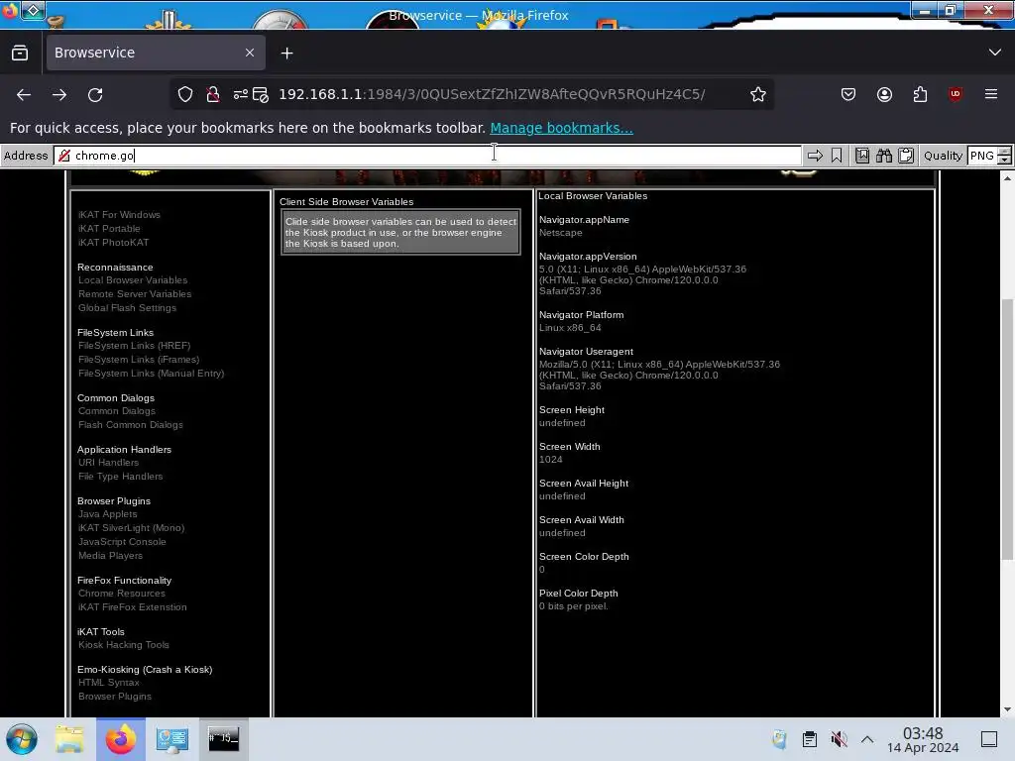
Task: Click the scrollbar down arrow
Action: point(1007,709)
